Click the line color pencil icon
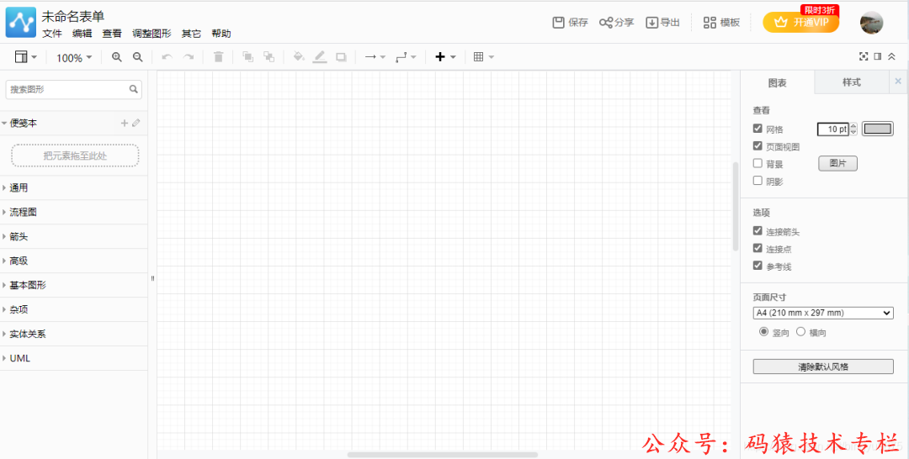This screenshot has width=909, height=459. [x=320, y=56]
